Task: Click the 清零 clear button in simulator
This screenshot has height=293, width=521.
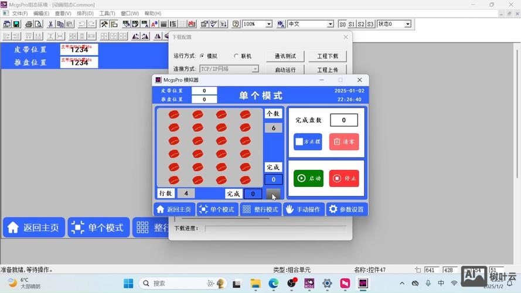Action: tap(344, 142)
